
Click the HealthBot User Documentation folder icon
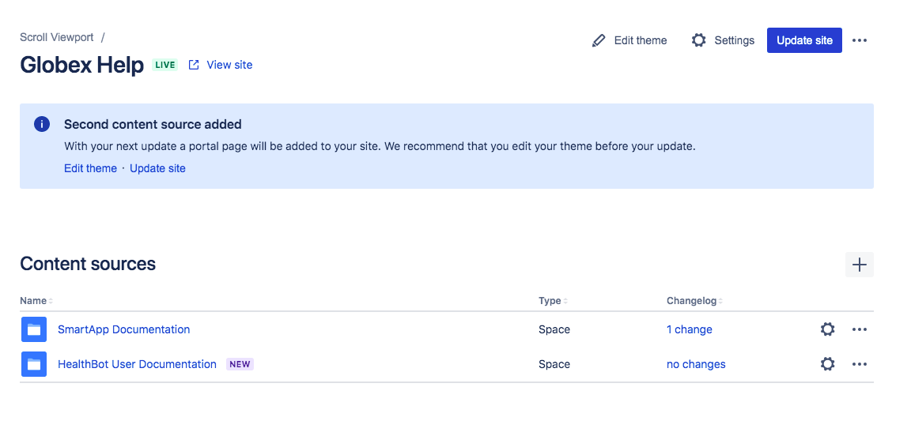pyautogui.click(x=34, y=364)
